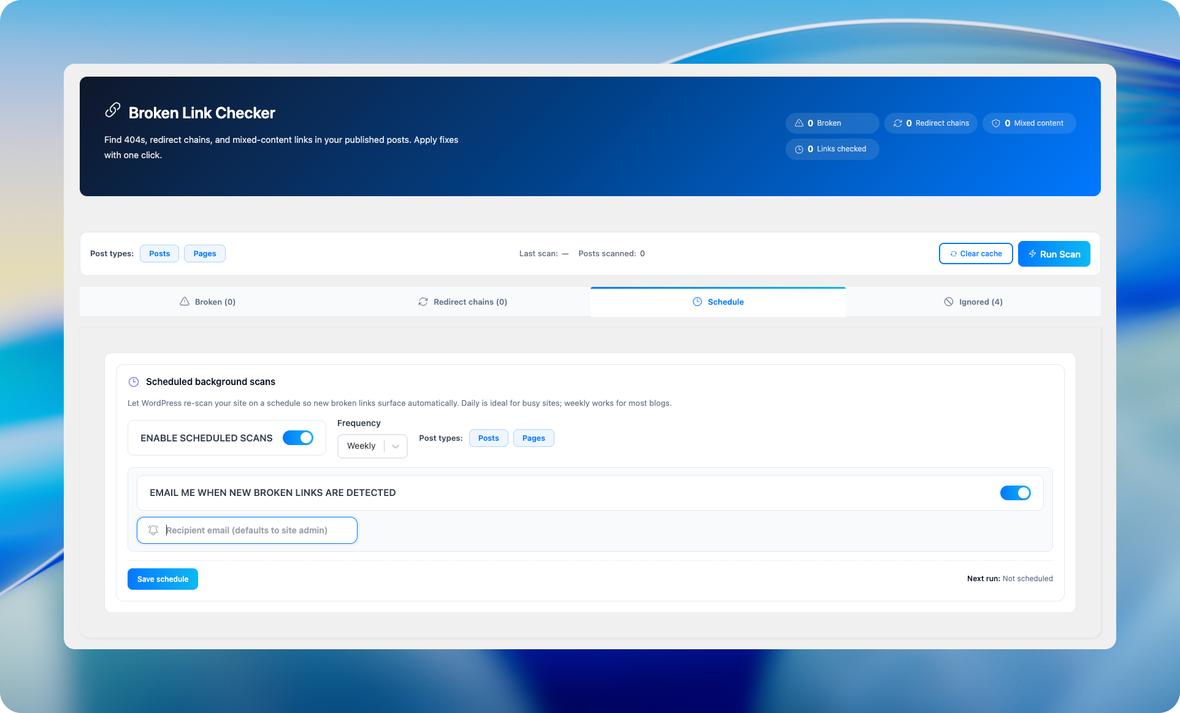Click the Last scan status text
Viewport: 1180px width, 713px height.
[x=544, y=254]
